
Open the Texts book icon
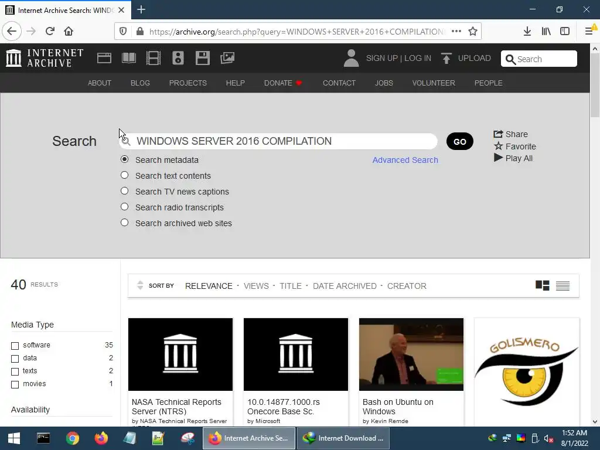(128, 58)
